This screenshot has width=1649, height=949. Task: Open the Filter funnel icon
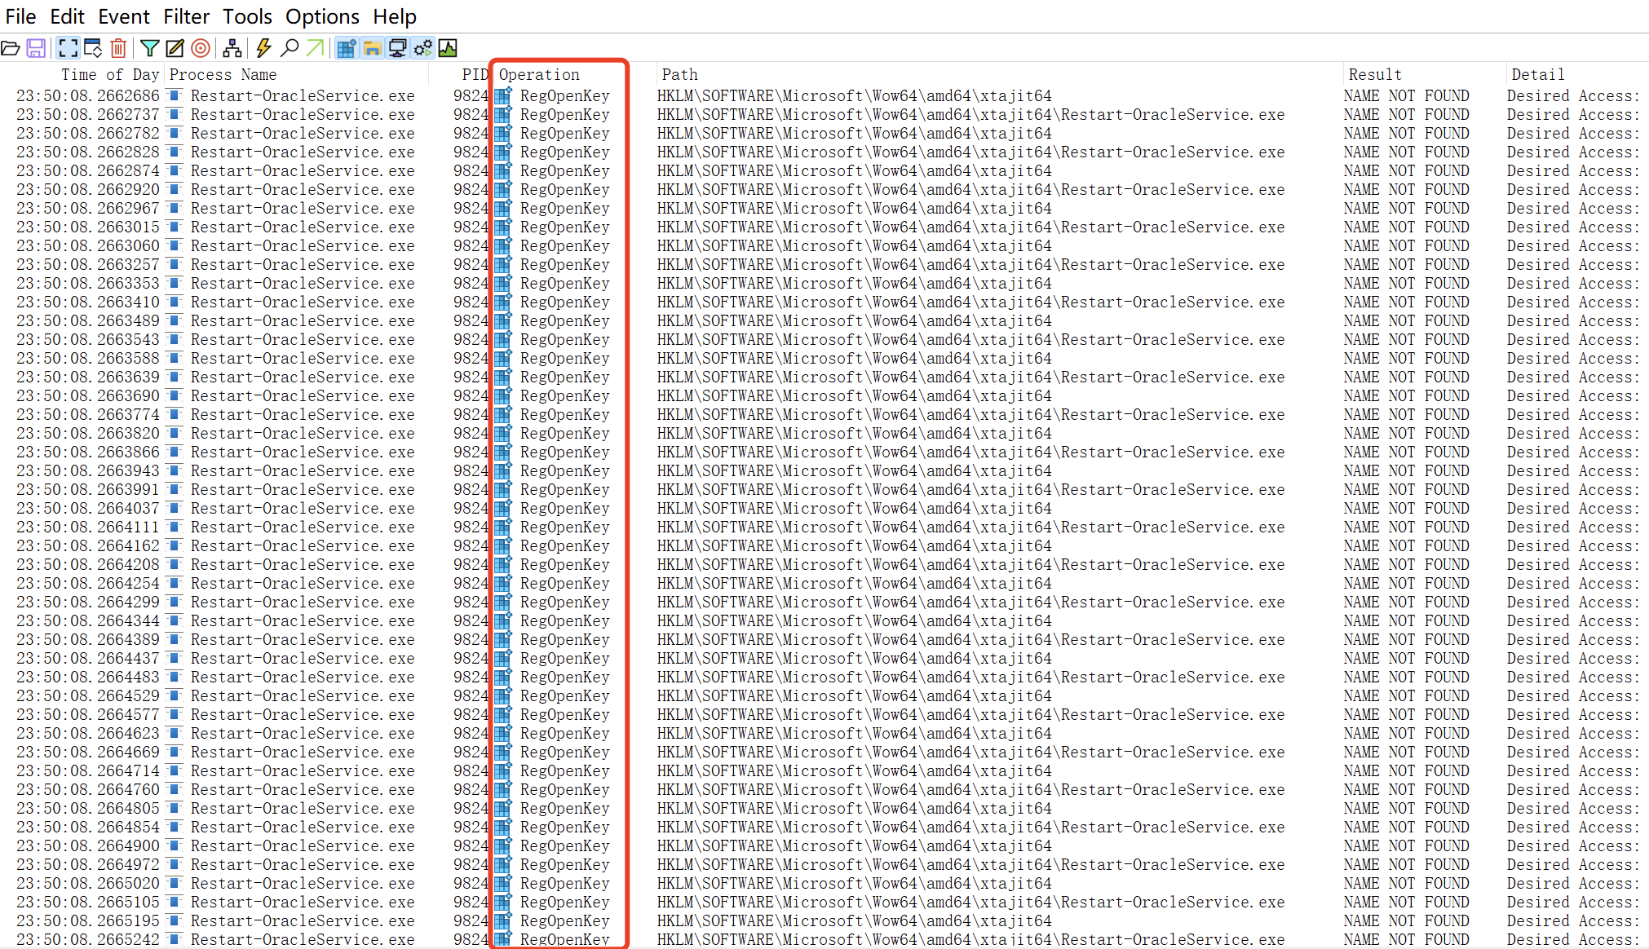[x=149, y=49]
